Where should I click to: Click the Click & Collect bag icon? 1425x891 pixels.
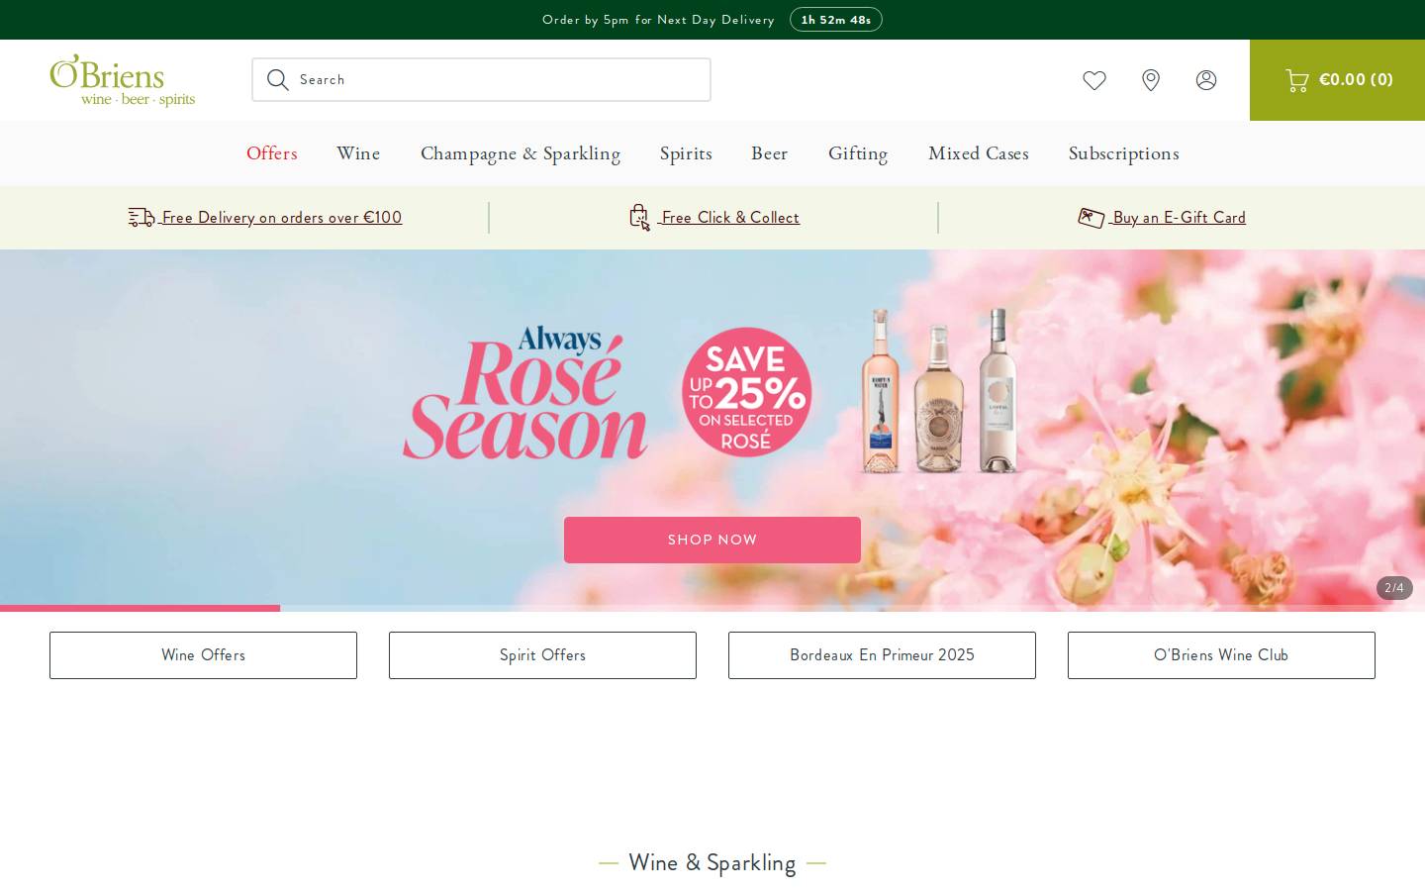point(640,217)
